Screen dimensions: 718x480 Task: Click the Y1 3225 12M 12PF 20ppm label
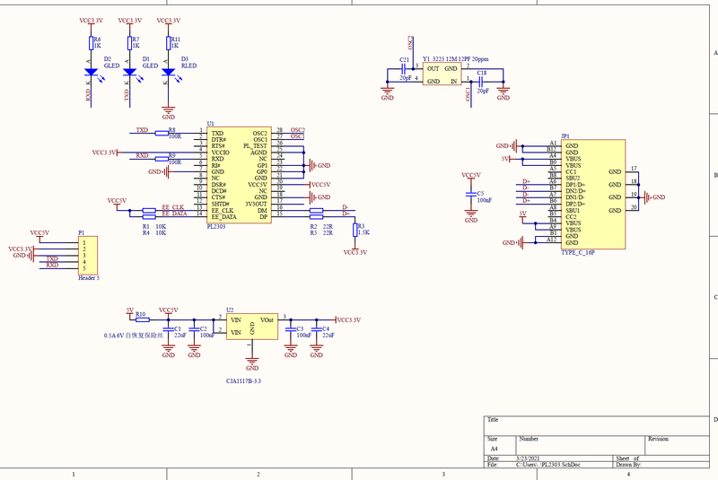click(x=456, y=59)
